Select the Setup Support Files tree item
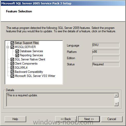Image resolution: width=126 pixels, height=126 pixels. [x=27, y=43]
